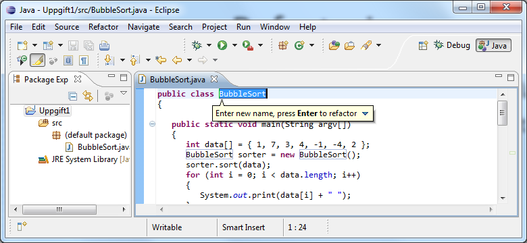Minimize the Package Explorer view

pos(111,76)
